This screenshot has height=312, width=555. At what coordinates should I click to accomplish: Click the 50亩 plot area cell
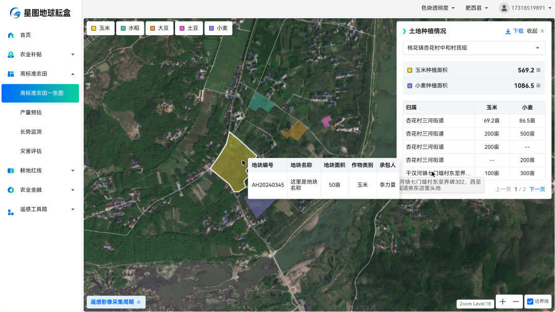(334, 185)
